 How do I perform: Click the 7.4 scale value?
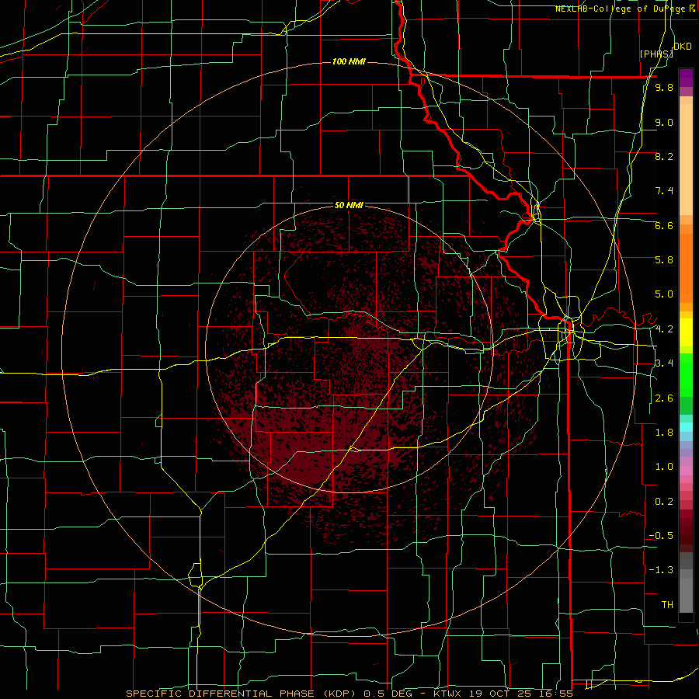click(x=664, y=191)
